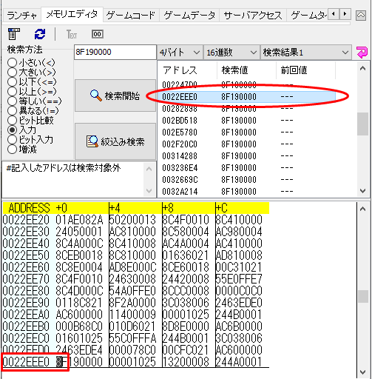
Task: Switch to the サーバアクセス tab
Action: click(253, 16)
